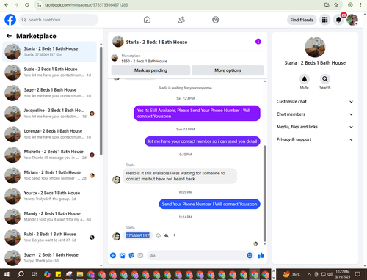This screenshot has height=280, width=367.
Task: Expand Chat members section
Action: [315, 114]
